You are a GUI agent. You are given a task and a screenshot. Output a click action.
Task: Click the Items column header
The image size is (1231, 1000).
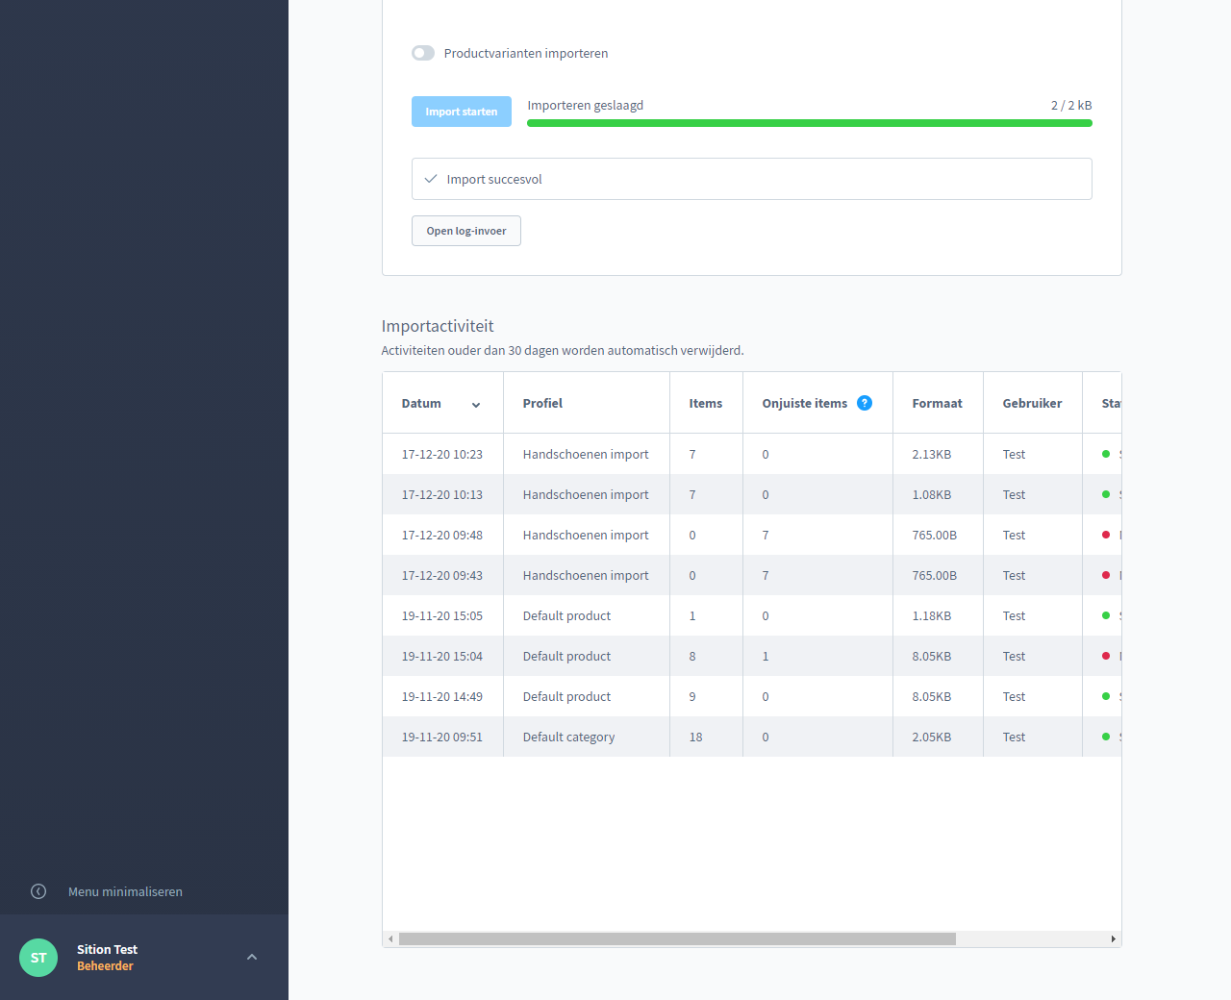[x=705, y=403]
